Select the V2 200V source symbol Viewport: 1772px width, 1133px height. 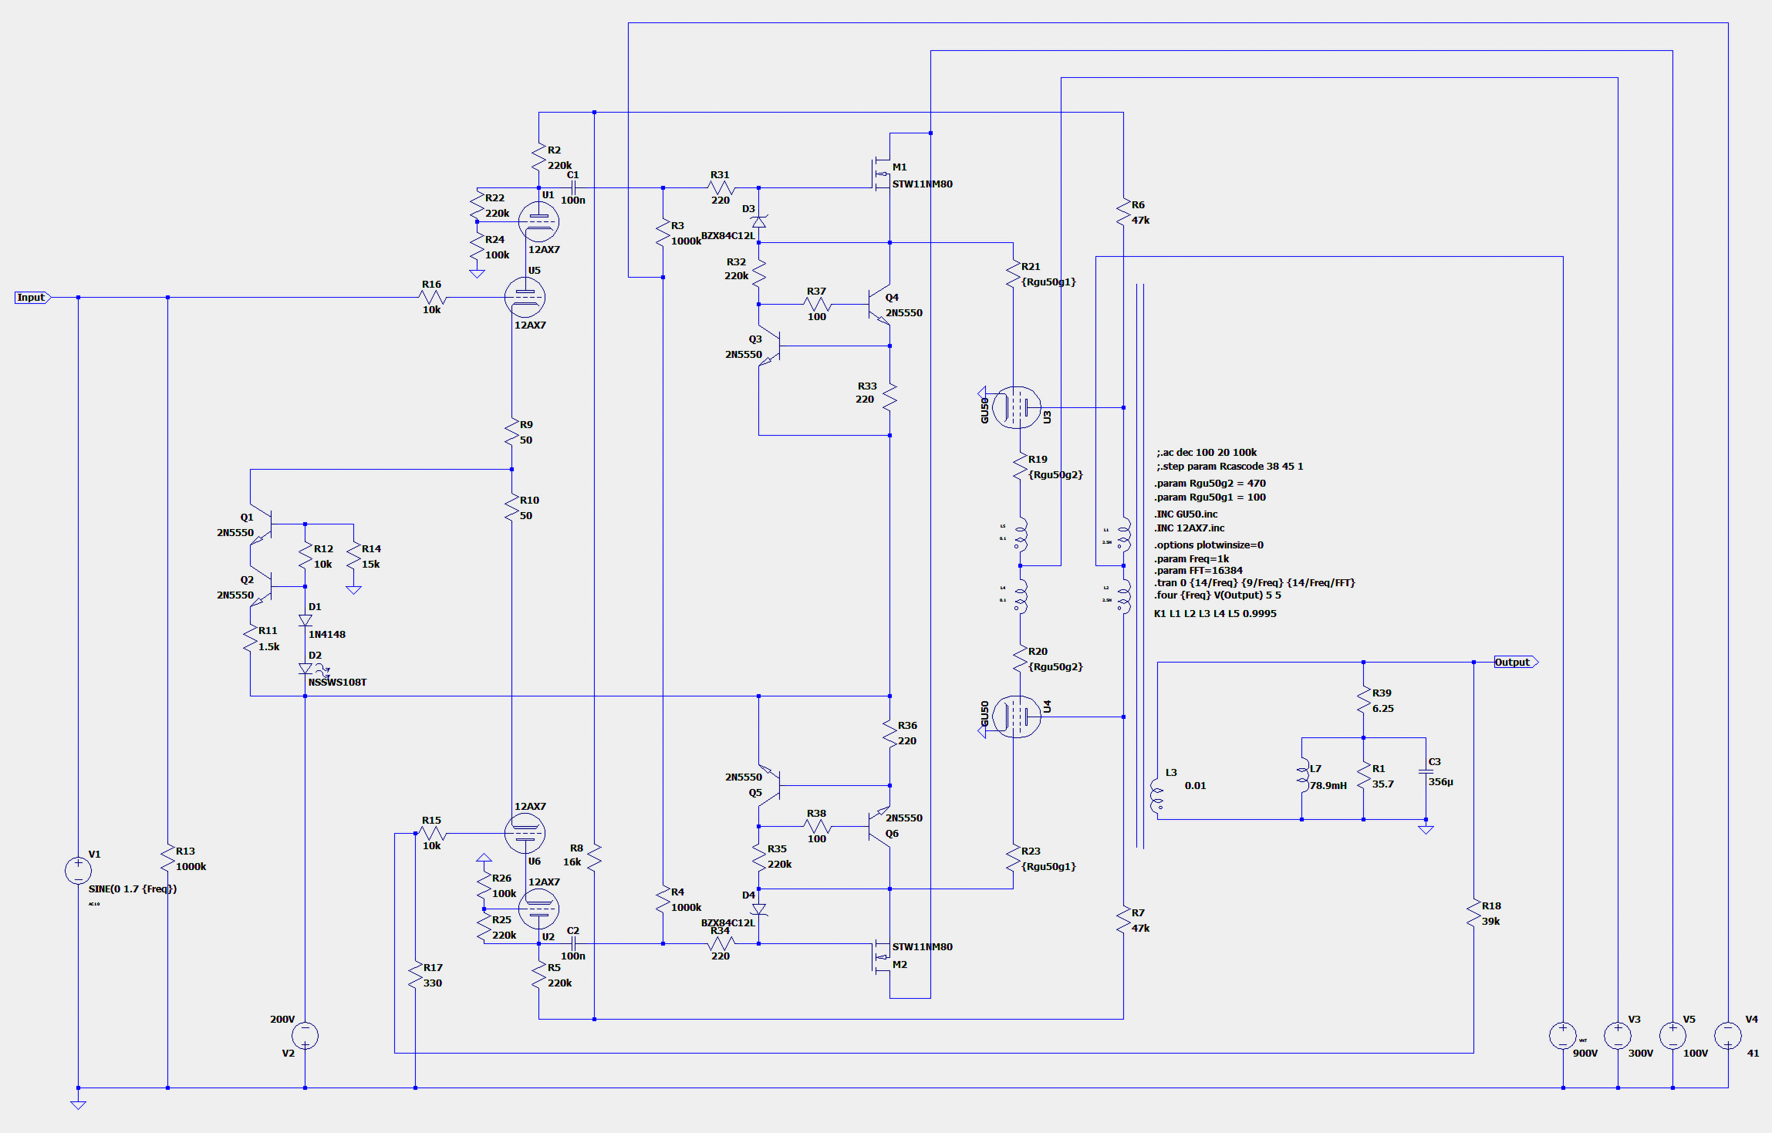click(x=305, y=1035)
